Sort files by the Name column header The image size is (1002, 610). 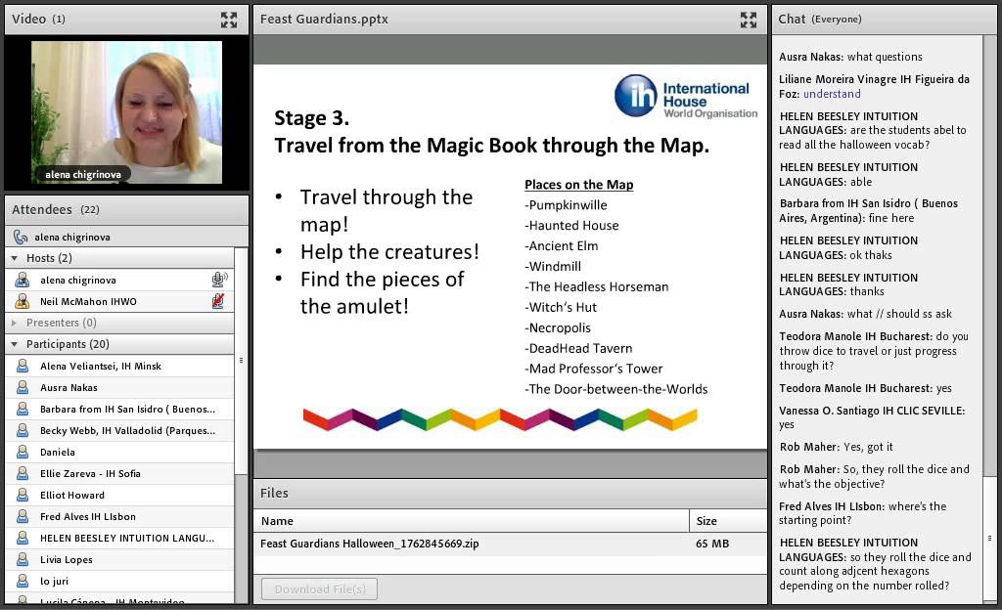point(471,521)
